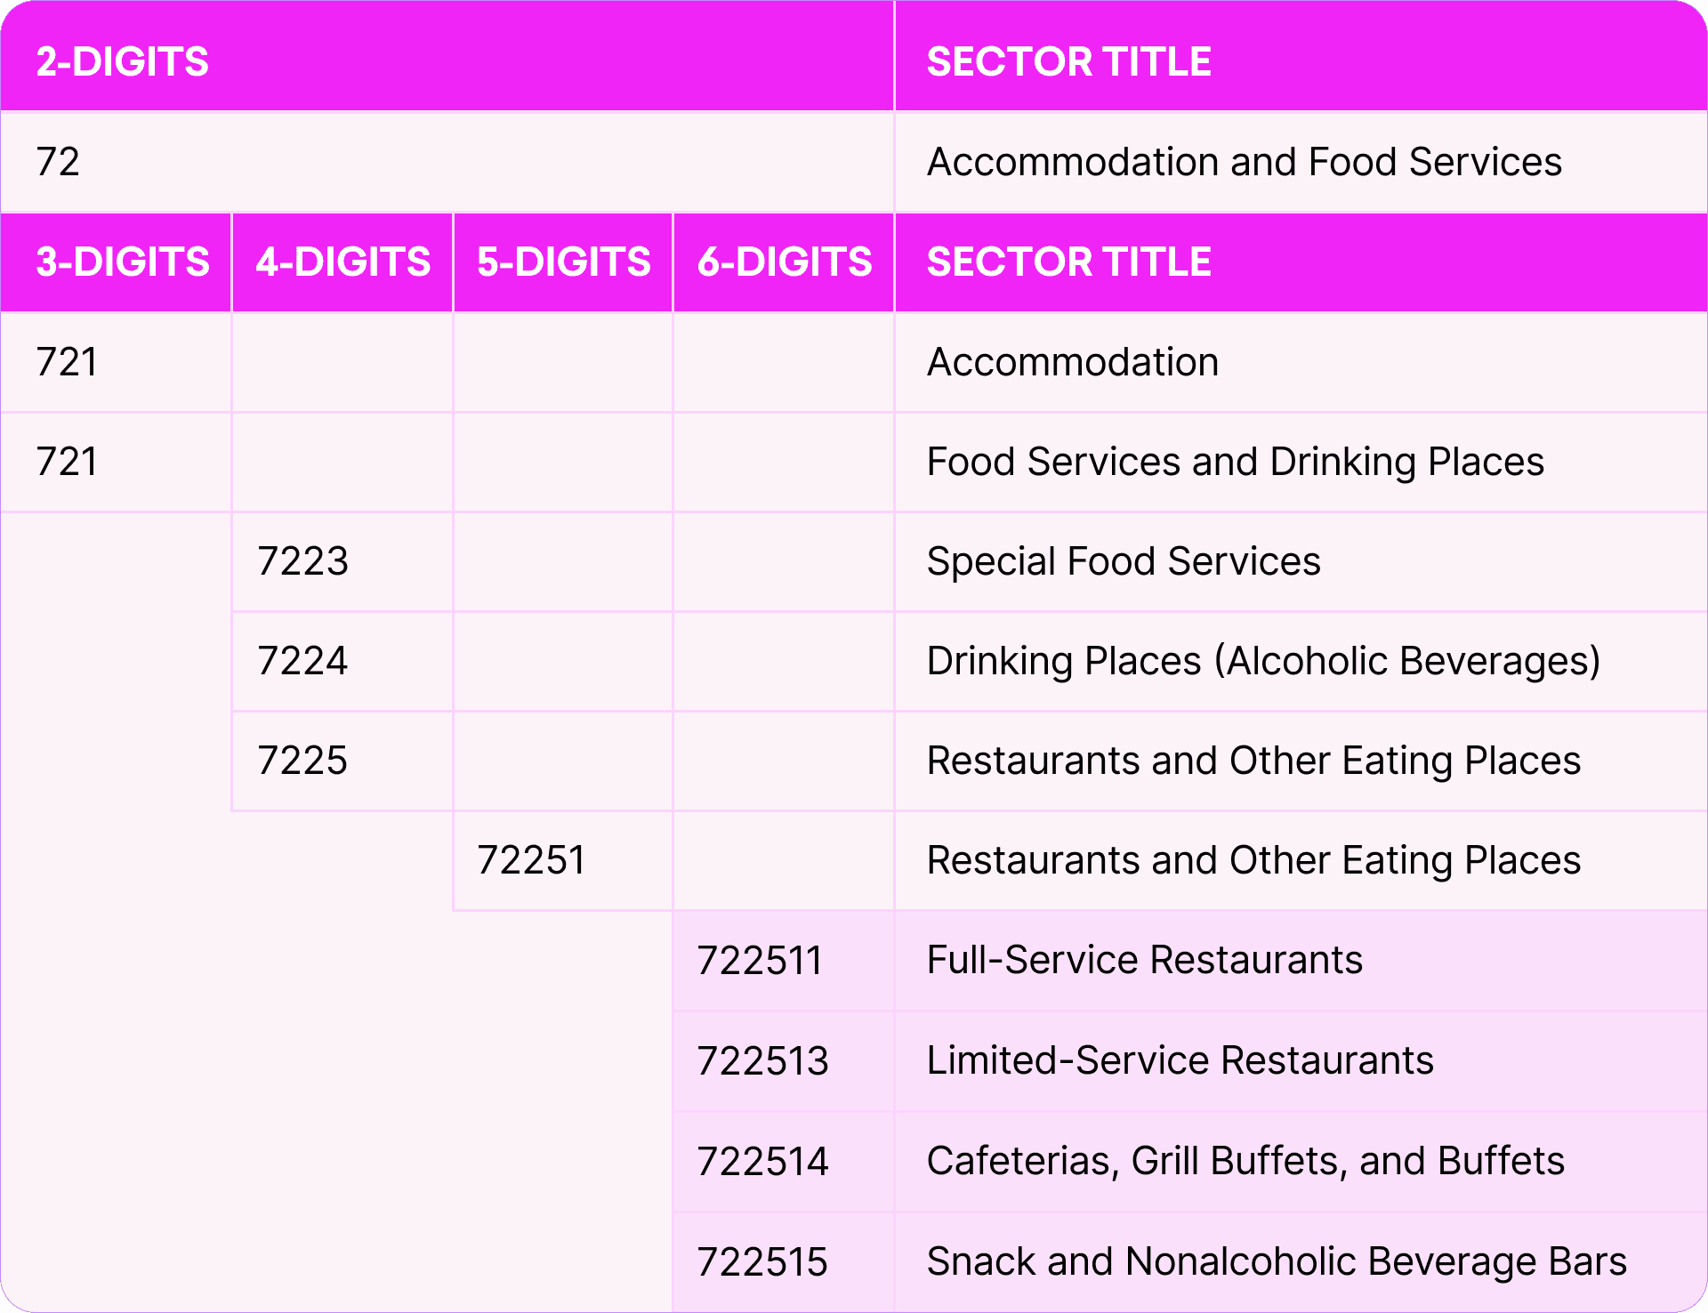This screenshot has width=1708, height=1313.
Task: Click Accommodation and Food Services cell
Action: pyautogui.click(x=1244, y=162)
